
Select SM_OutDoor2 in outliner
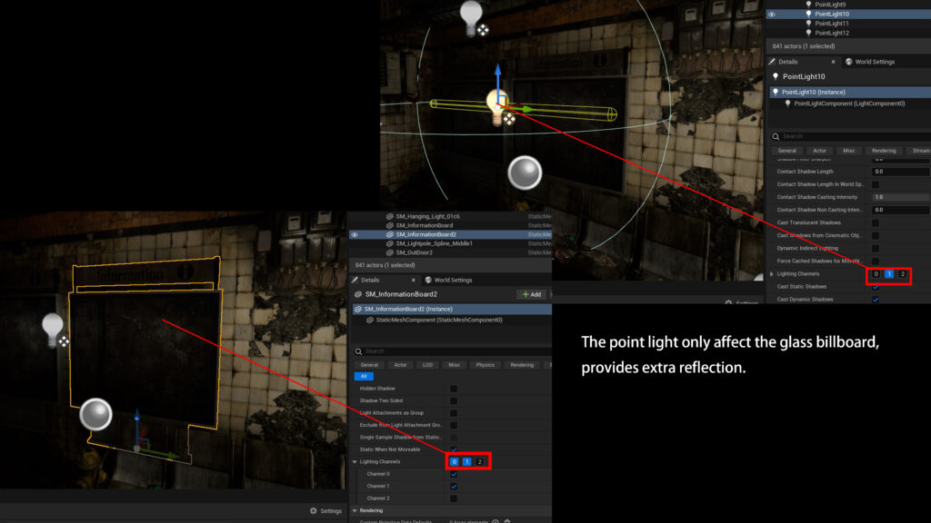pyautogui.click(x=414, y=252)
